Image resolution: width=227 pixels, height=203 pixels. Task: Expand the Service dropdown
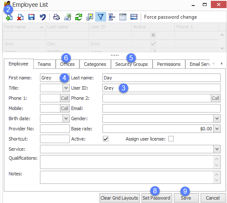pyautogui.click(x=217, y=149)
